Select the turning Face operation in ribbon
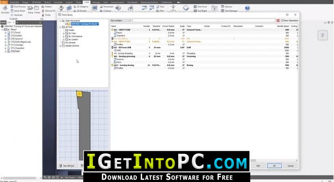This screenshot has height=182, width=334. click(160, 7)
